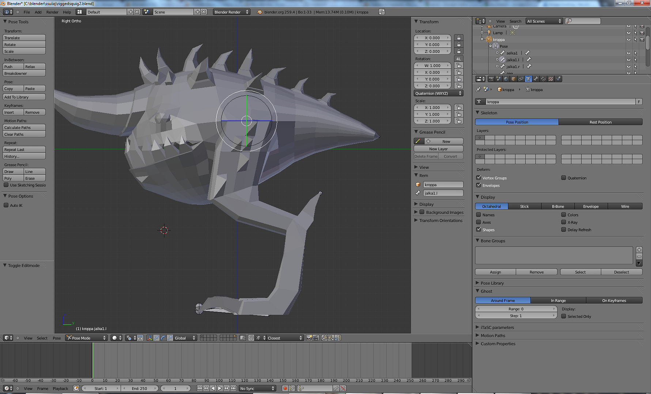Select the World properties tab
This screenshot has width=651, height=394.
pyautogui.click(x=506, y=79)
